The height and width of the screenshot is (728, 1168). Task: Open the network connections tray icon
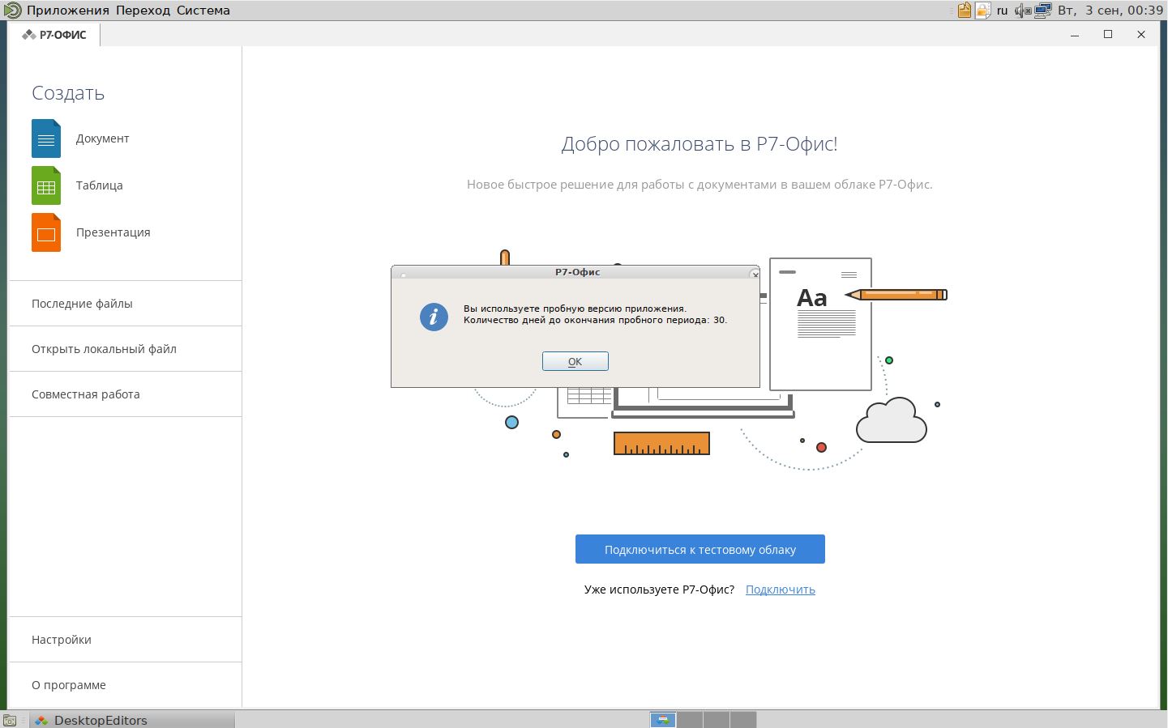1043,11
